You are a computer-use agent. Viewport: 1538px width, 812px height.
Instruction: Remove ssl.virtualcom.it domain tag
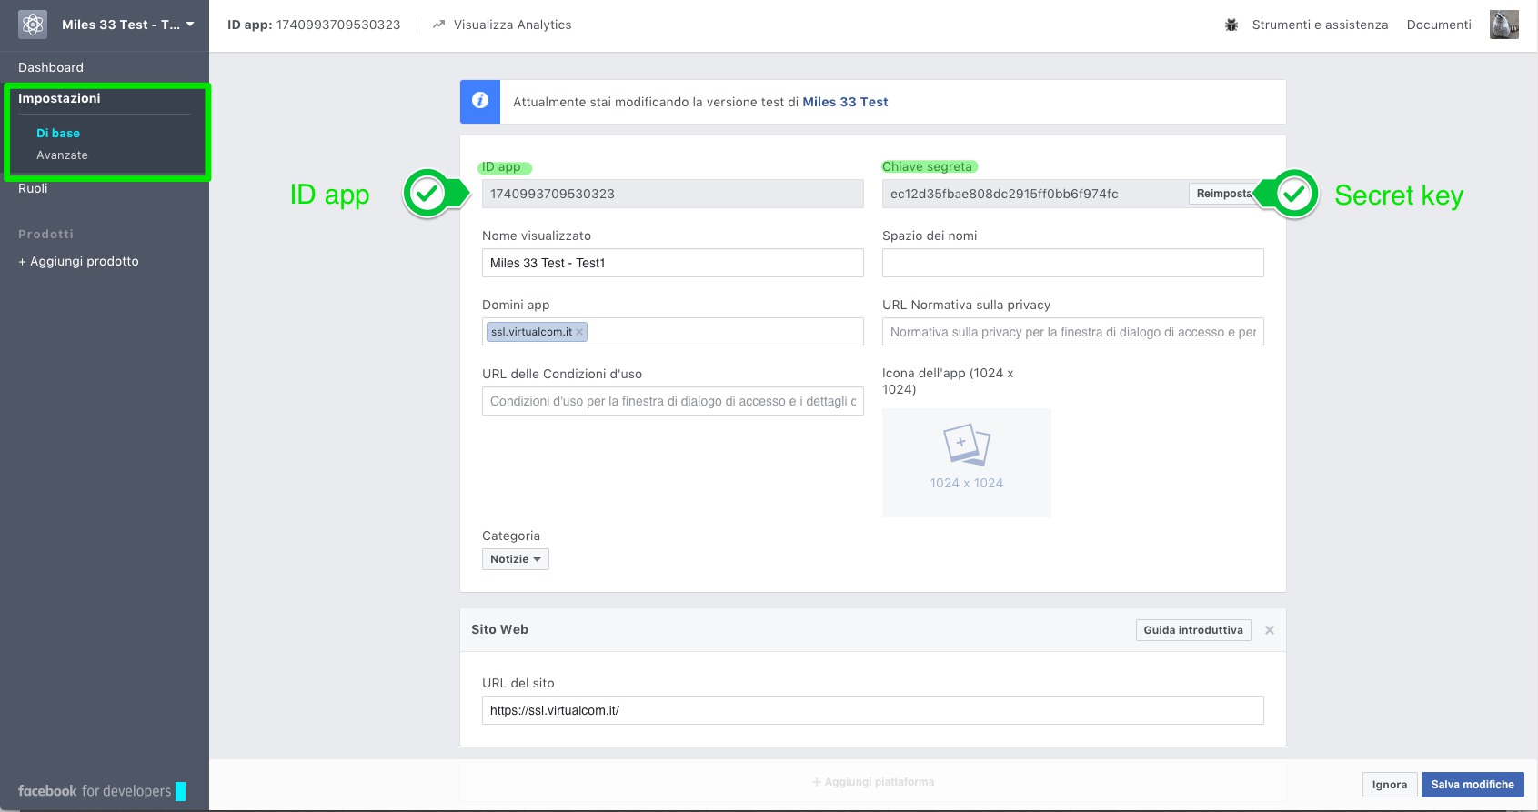579,332
